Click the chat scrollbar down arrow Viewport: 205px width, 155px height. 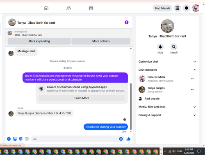point(131,131)
